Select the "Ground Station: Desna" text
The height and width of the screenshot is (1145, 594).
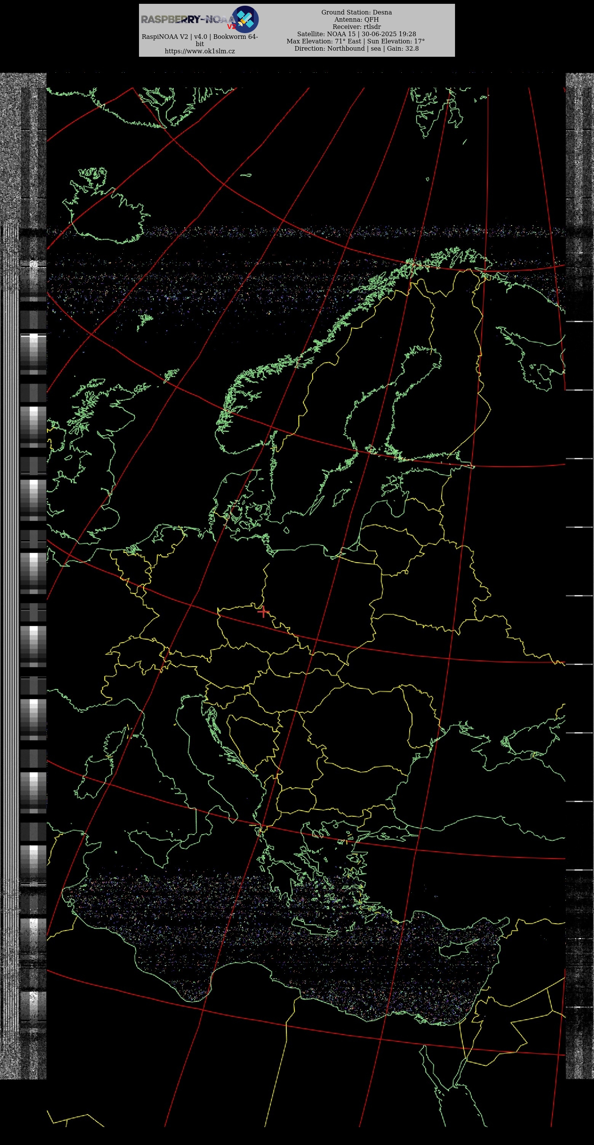[357, 12]
